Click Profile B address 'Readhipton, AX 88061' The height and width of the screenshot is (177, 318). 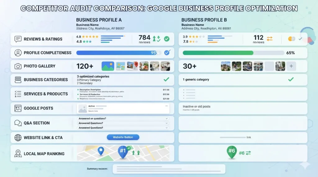tap(216, 28)
